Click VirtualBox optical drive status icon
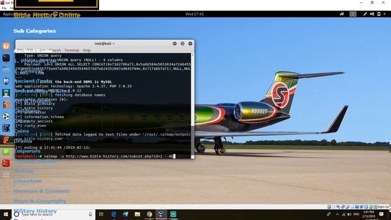The height and width of the screenshot is (220, 391). [334, 207]
